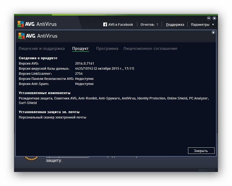Open the Лицензионное соглашение tab
Screen dimensions: 232x186
tap(150, 49)
